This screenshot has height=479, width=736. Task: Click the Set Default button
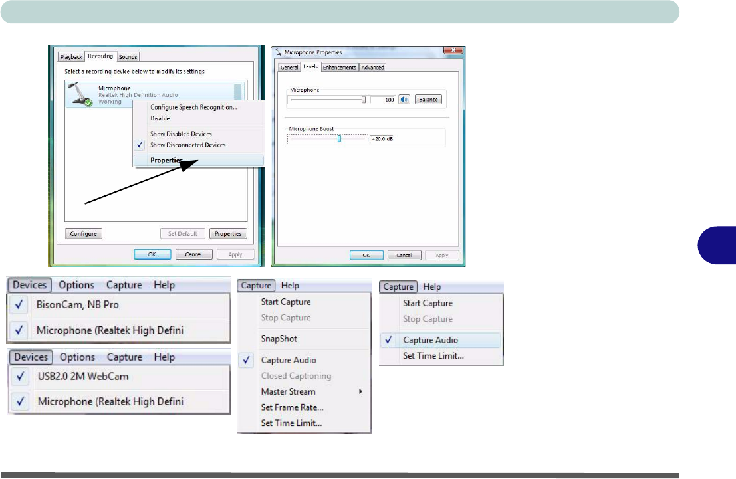183,233
